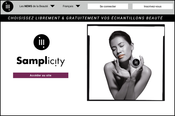175x116 pixels.
Task: Click the Se connecter button
Action: point(108,6)
